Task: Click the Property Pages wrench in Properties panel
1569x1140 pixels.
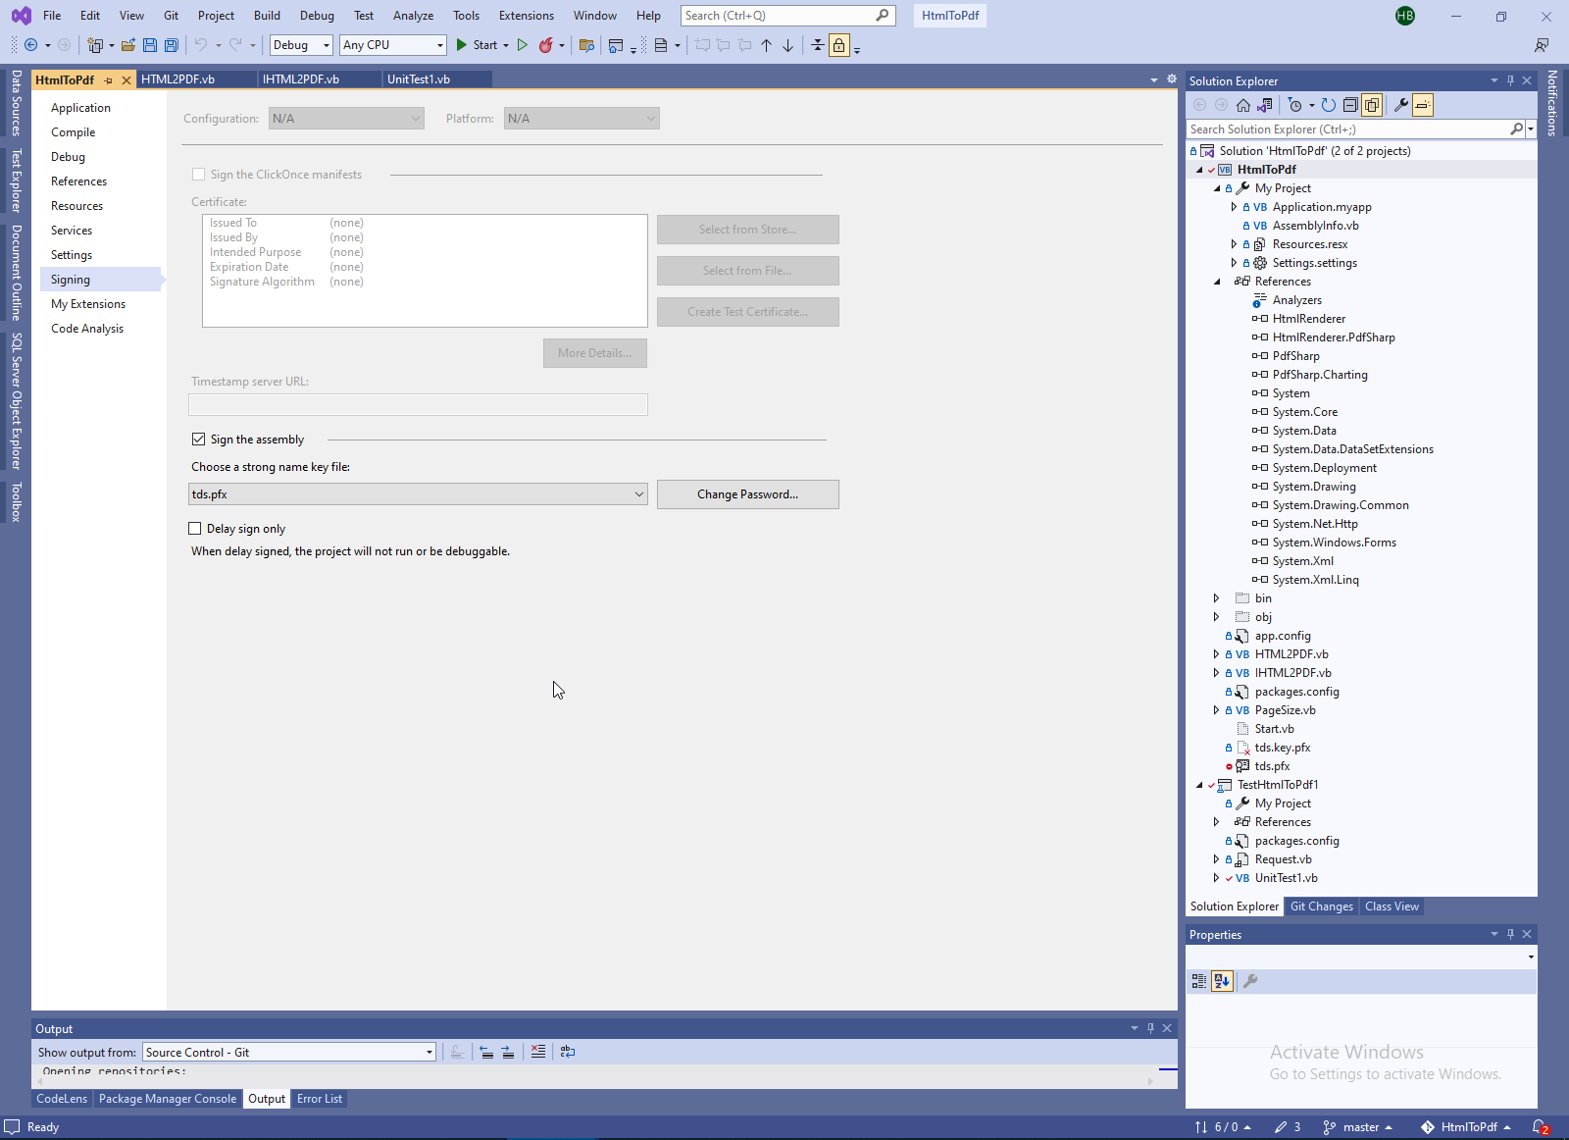Action: [1250, 981]
